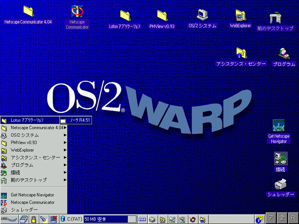Click the 全 full-width mode button

tap(282, 218)
